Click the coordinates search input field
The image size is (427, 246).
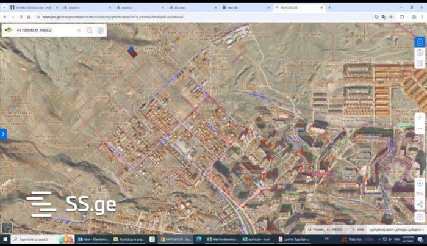click(x=43, y=30)
